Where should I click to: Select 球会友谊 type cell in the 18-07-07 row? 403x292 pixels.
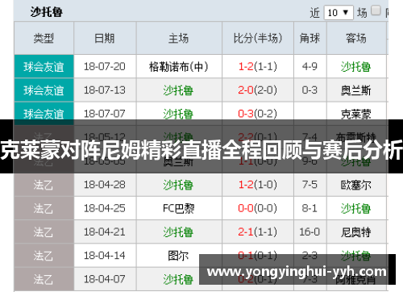click(44, 114)
